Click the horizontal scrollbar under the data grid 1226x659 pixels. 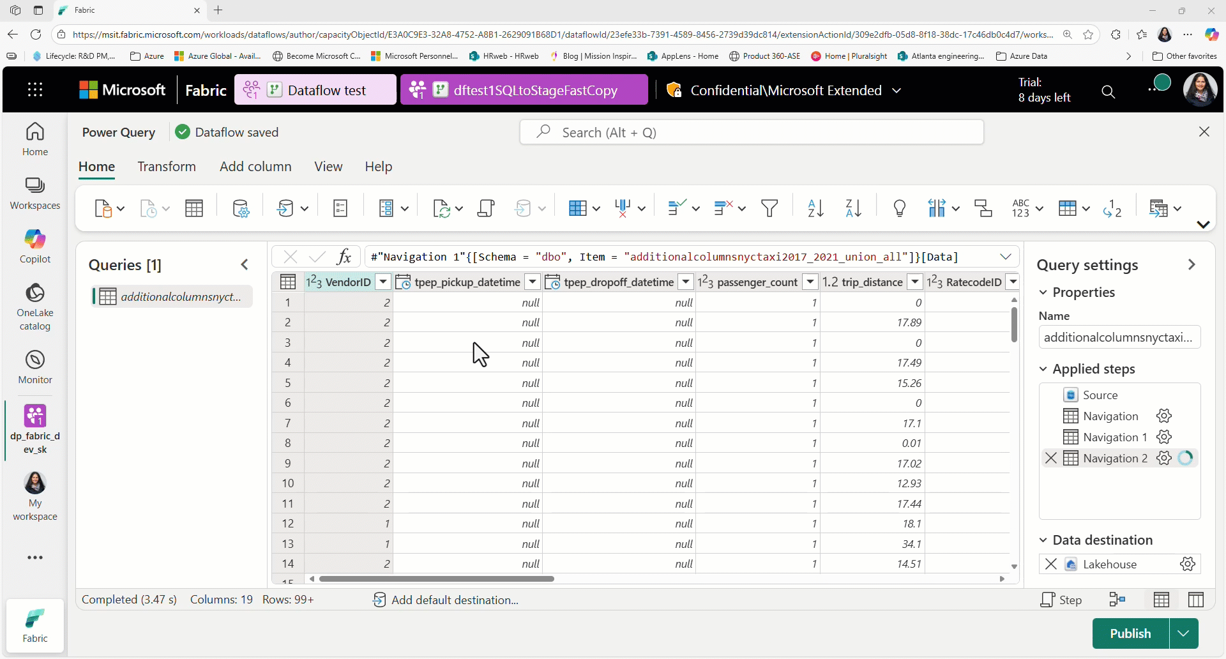tap(437, 579)
